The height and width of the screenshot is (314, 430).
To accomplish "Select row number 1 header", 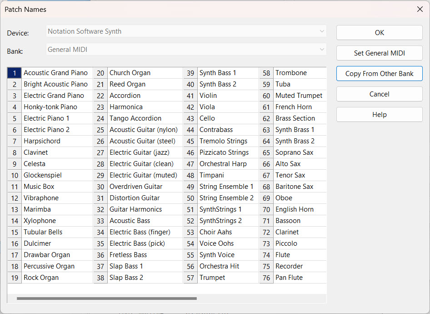I will click(x=15, y=73).
